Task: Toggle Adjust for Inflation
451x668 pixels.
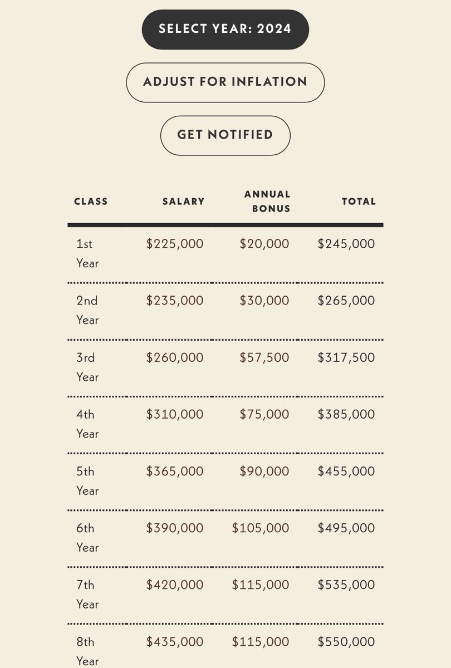Action: click(225, 82)
